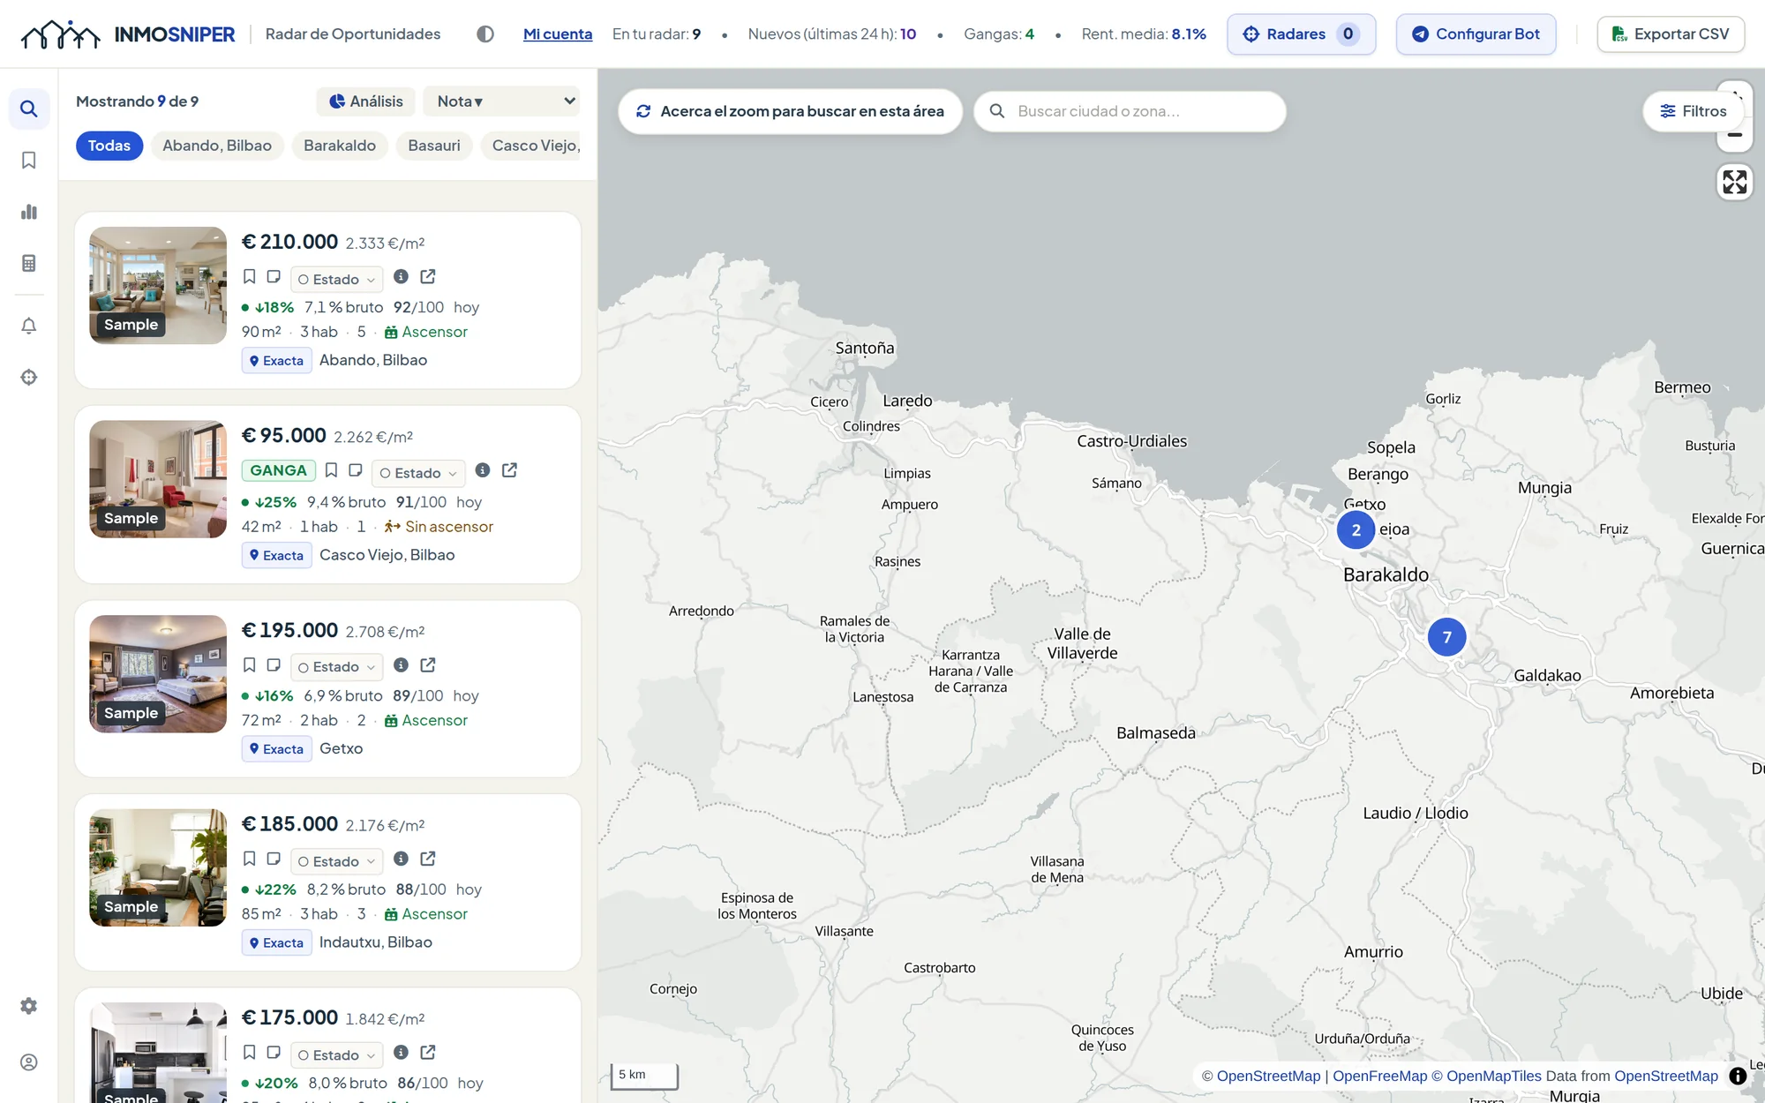Show info for the €95.000 listing
1765x1103 pixels.
click(x=482, y=470)
